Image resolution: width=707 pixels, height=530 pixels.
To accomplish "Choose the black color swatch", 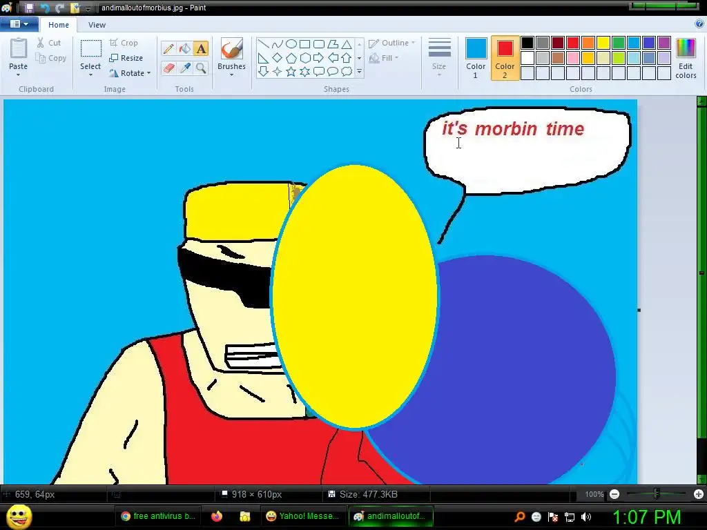I will [x=527, y=43].
